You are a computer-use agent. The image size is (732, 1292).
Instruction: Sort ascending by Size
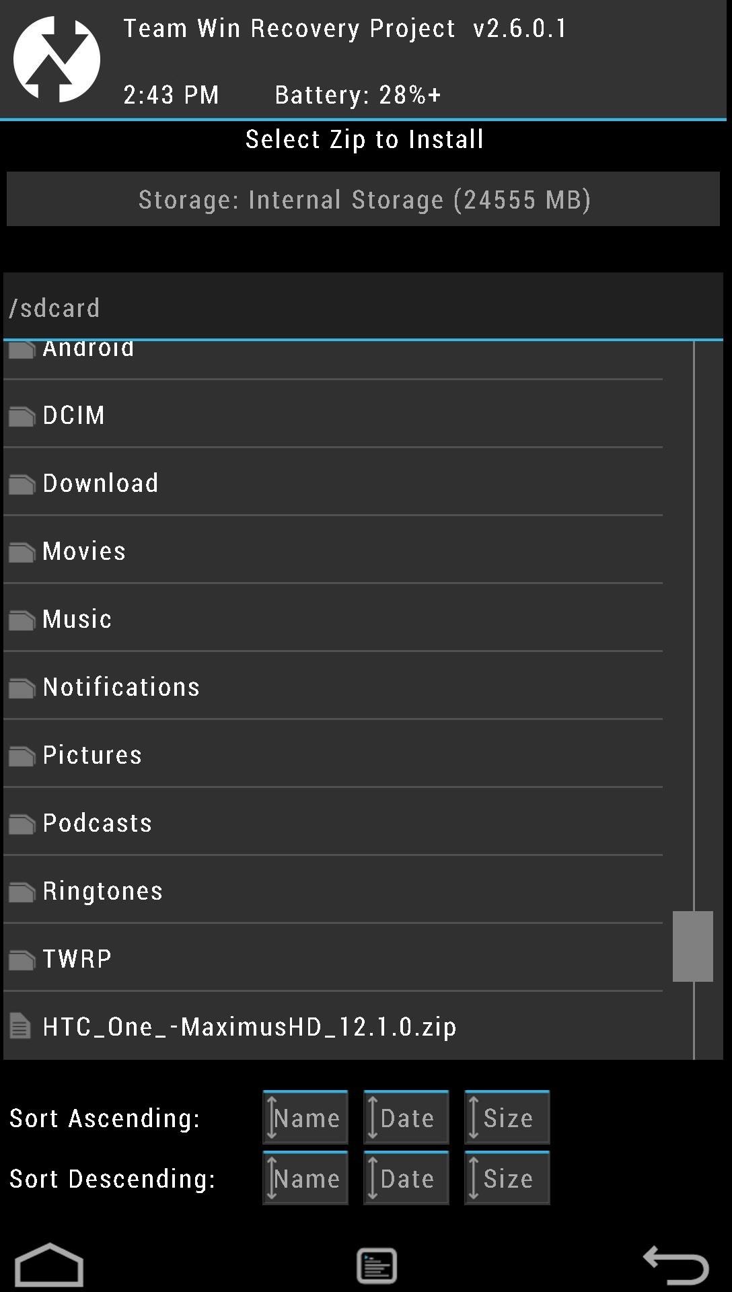coord(507,1118)
